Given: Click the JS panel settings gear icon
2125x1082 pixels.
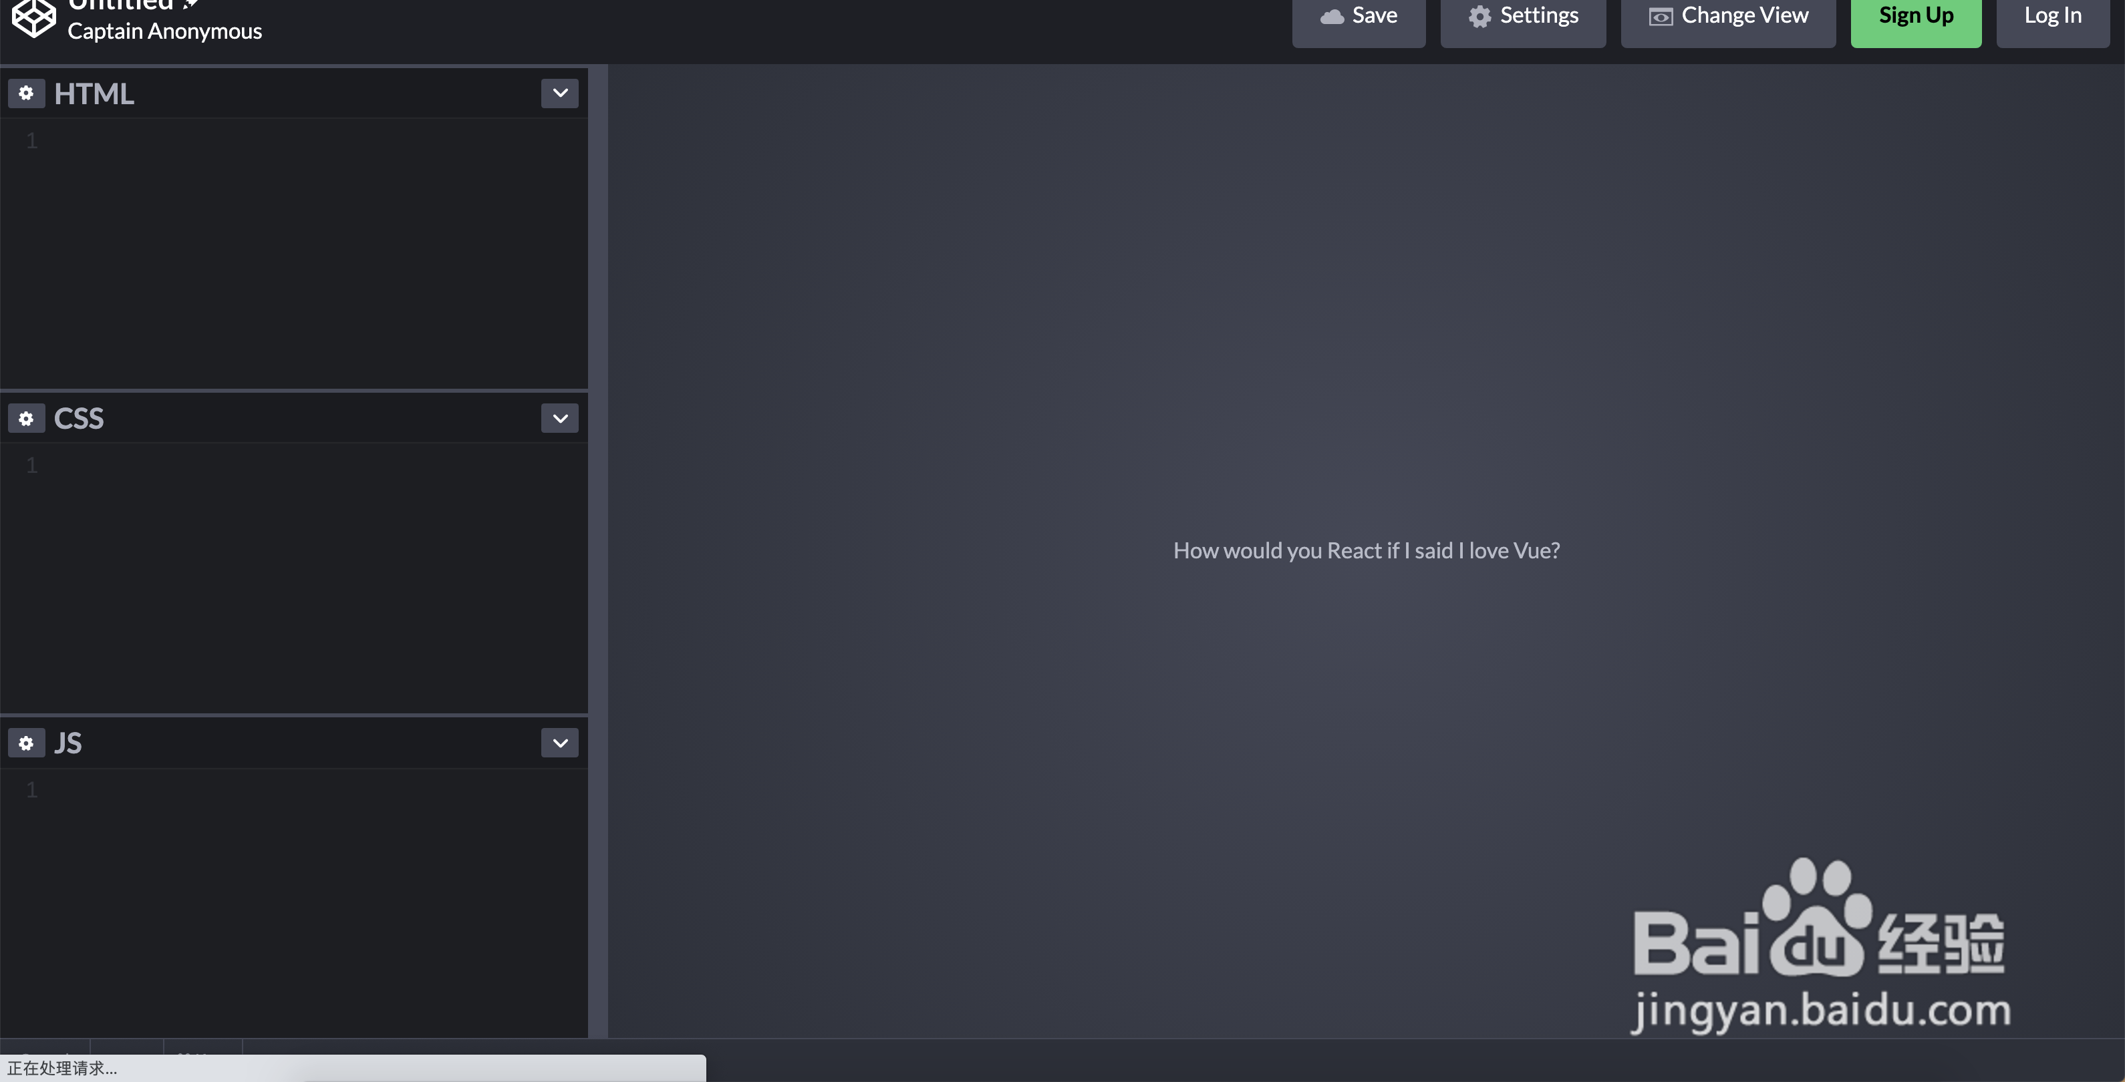Looking at the screenshot, I should pos(26,741).
